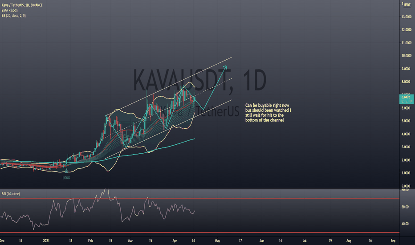
Task: Click the 8.0000 price axis label
Action: [x=406, y=82]
